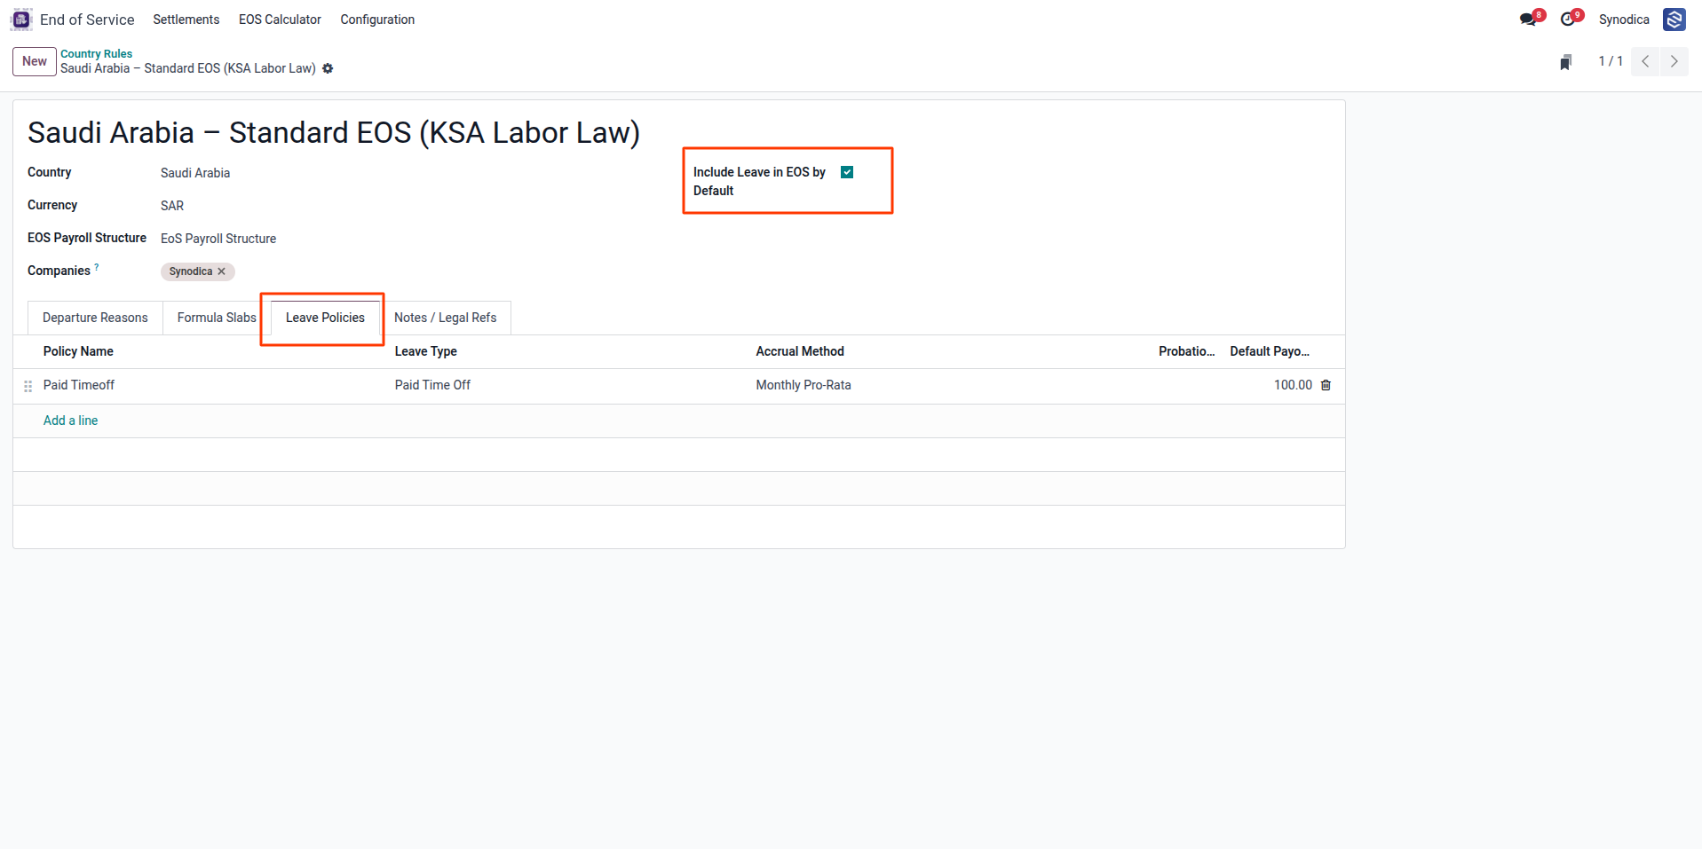Go to previous record arrow
The image size is (1702, 849).
coord(1645,61)
